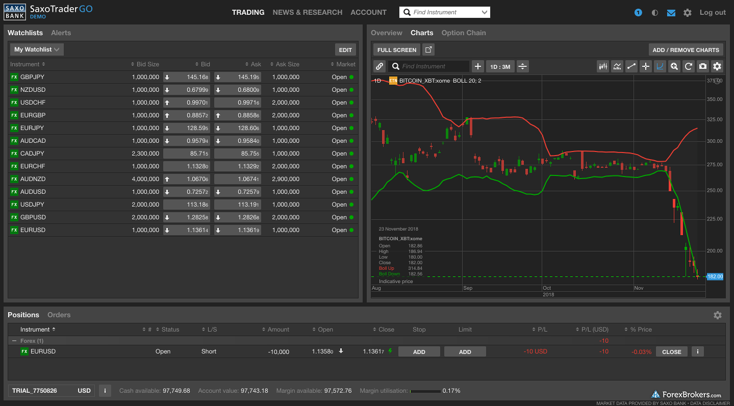The image size is (734, 406).
Task: Open the notifications badge in header
Action: tap(638, 13)
